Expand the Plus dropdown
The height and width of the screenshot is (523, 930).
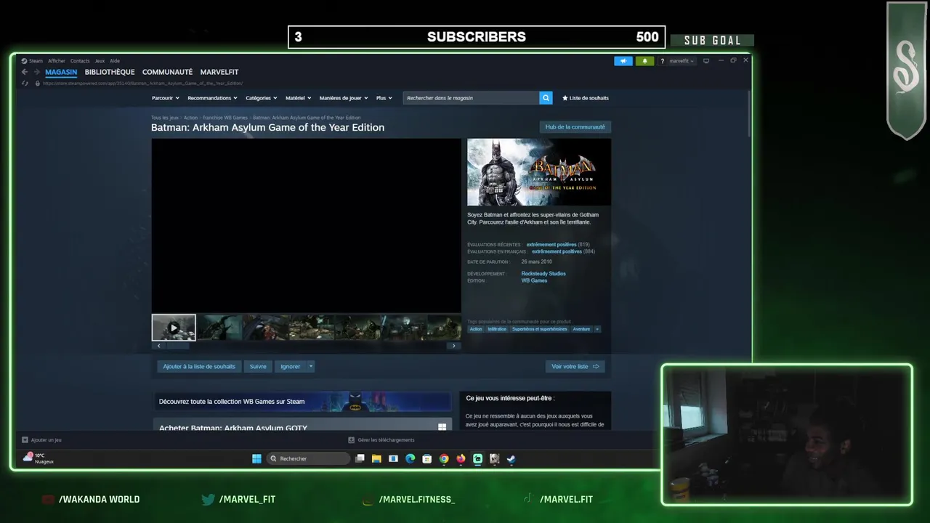click(x=384, y=98)
